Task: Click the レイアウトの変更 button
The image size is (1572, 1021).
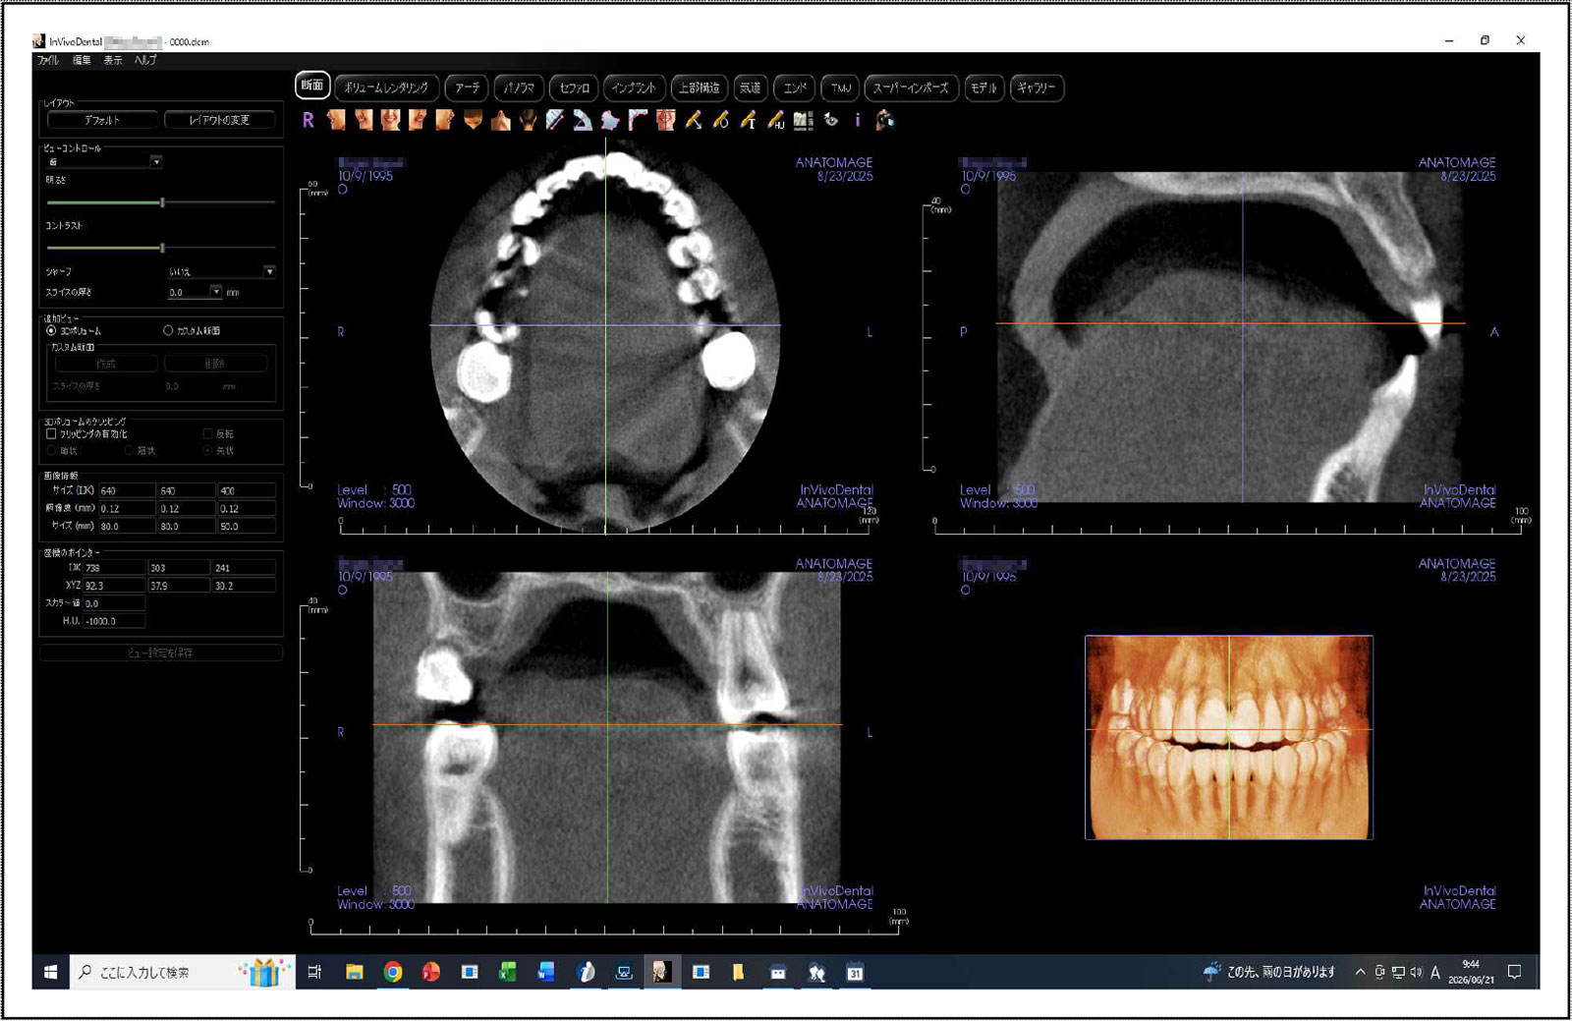Action: click(x=219, y=120)
